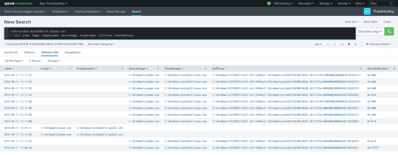
Task: Open Threat Hunting trigger overview
Action: (24, 12)
